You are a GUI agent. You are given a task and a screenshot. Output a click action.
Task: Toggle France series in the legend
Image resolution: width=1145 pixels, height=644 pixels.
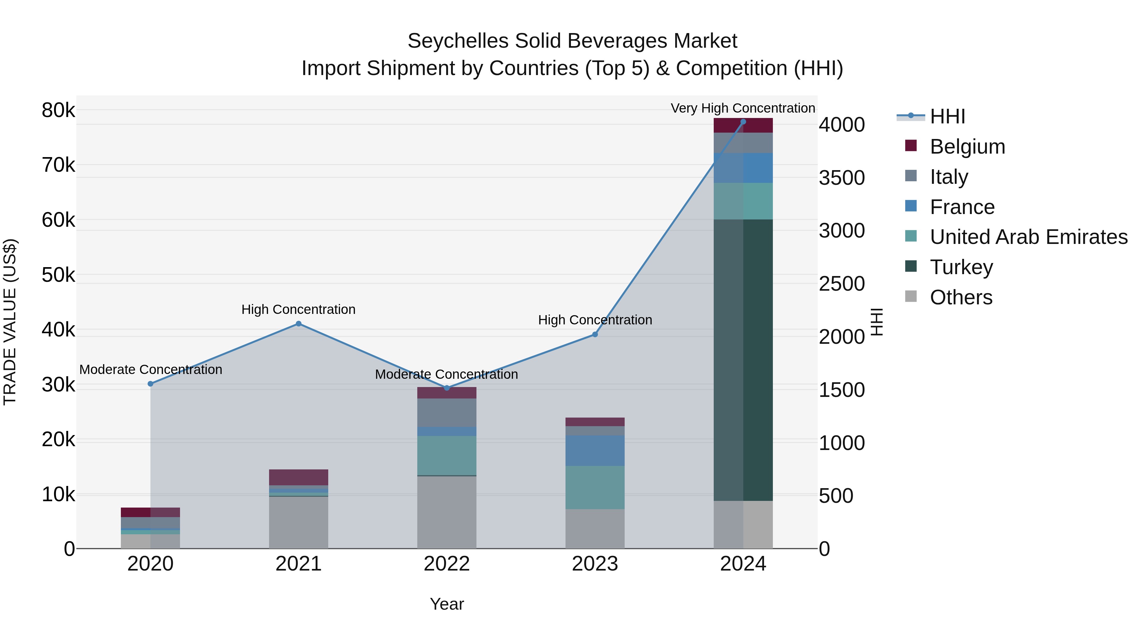pyautogui.click(x=949, y=207)
